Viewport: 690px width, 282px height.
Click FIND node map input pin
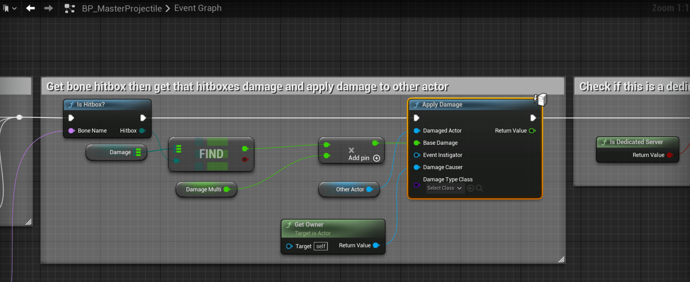pos(178,149)
